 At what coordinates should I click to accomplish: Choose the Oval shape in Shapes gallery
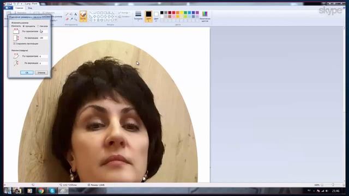[x=98, y=13]
